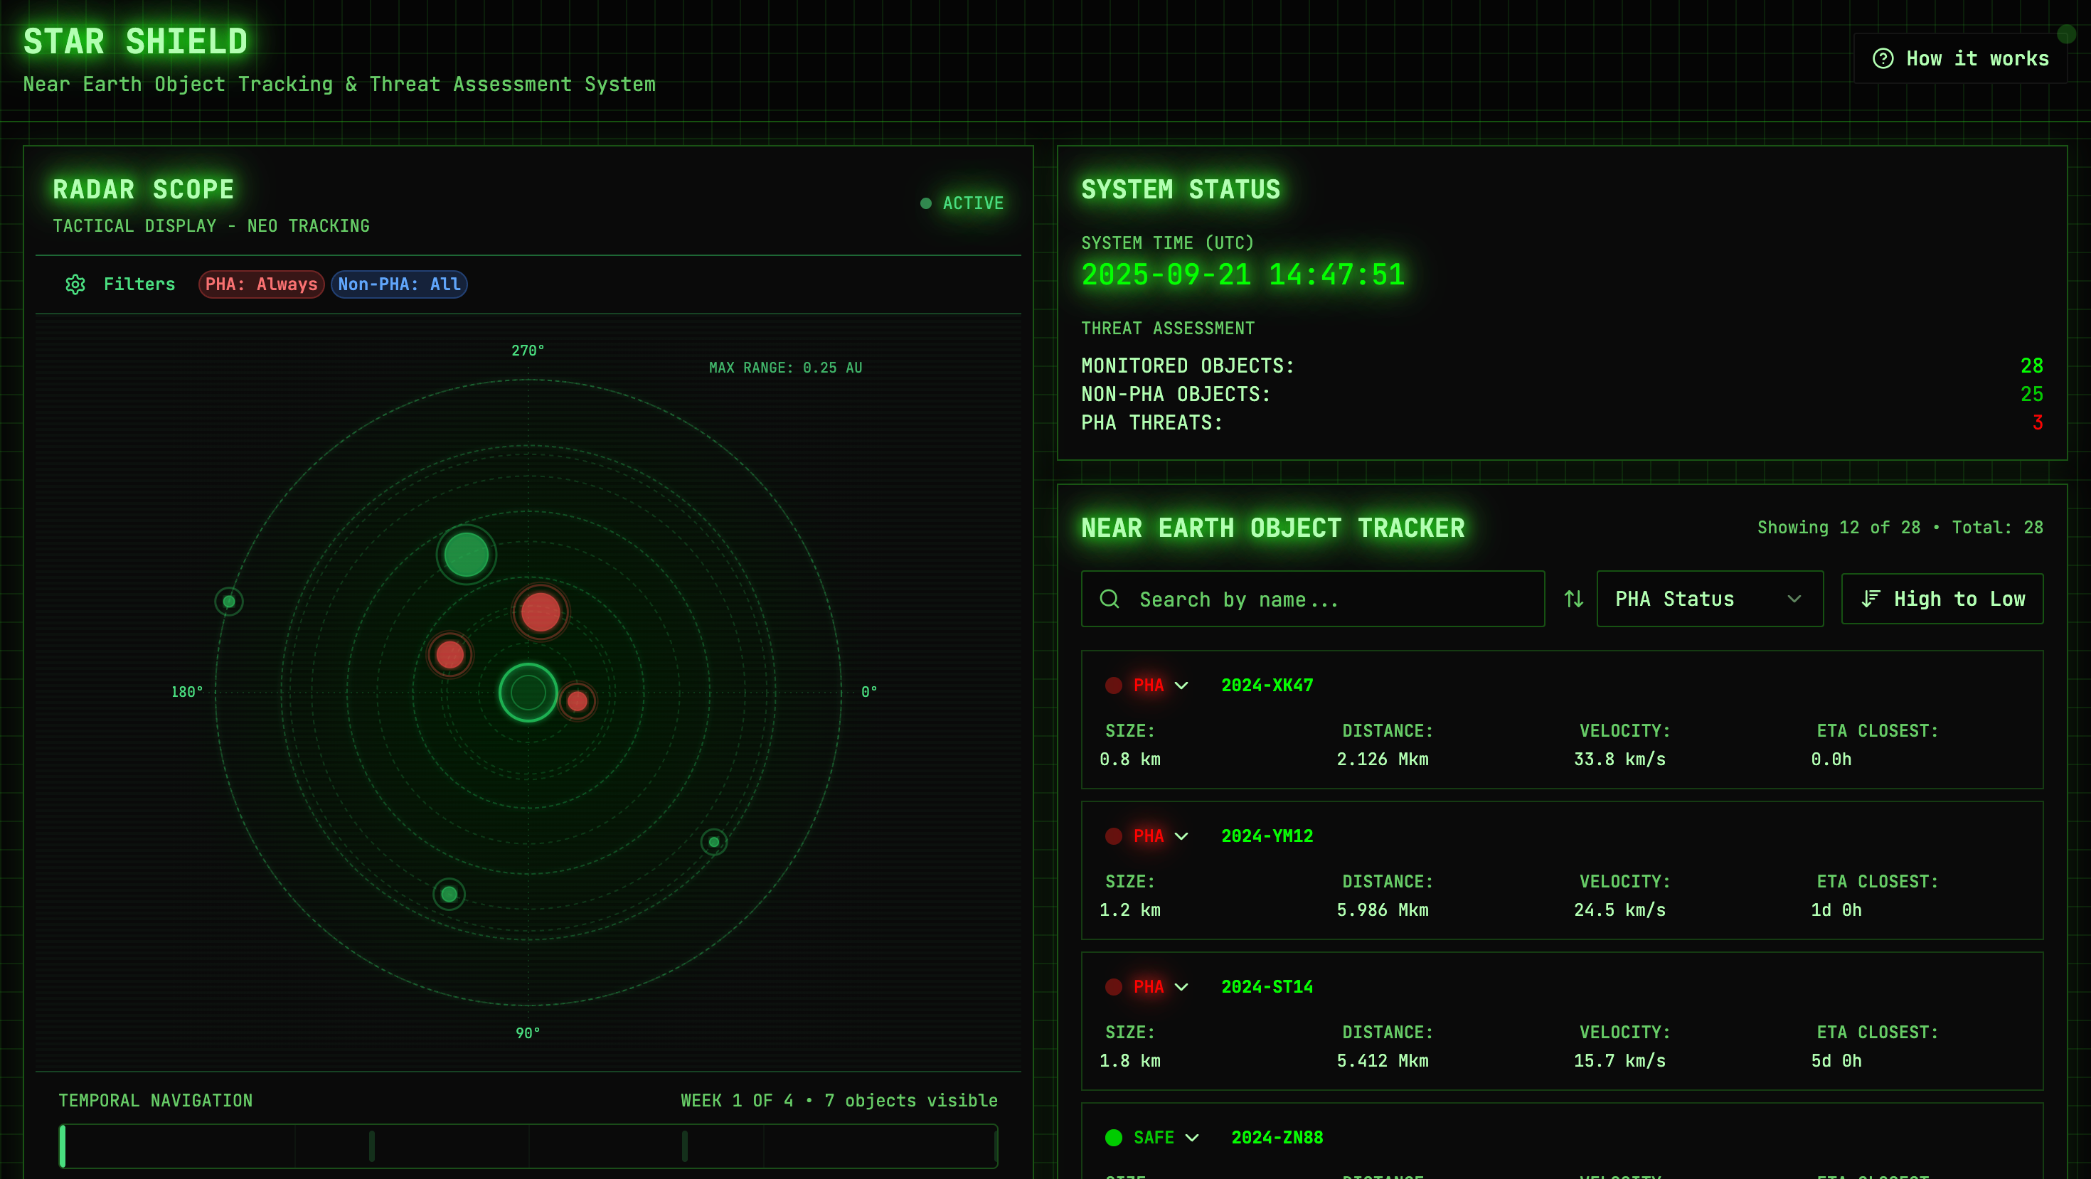Click the Filters label button
2091x1179 pixels.
[x=139, y=284]
